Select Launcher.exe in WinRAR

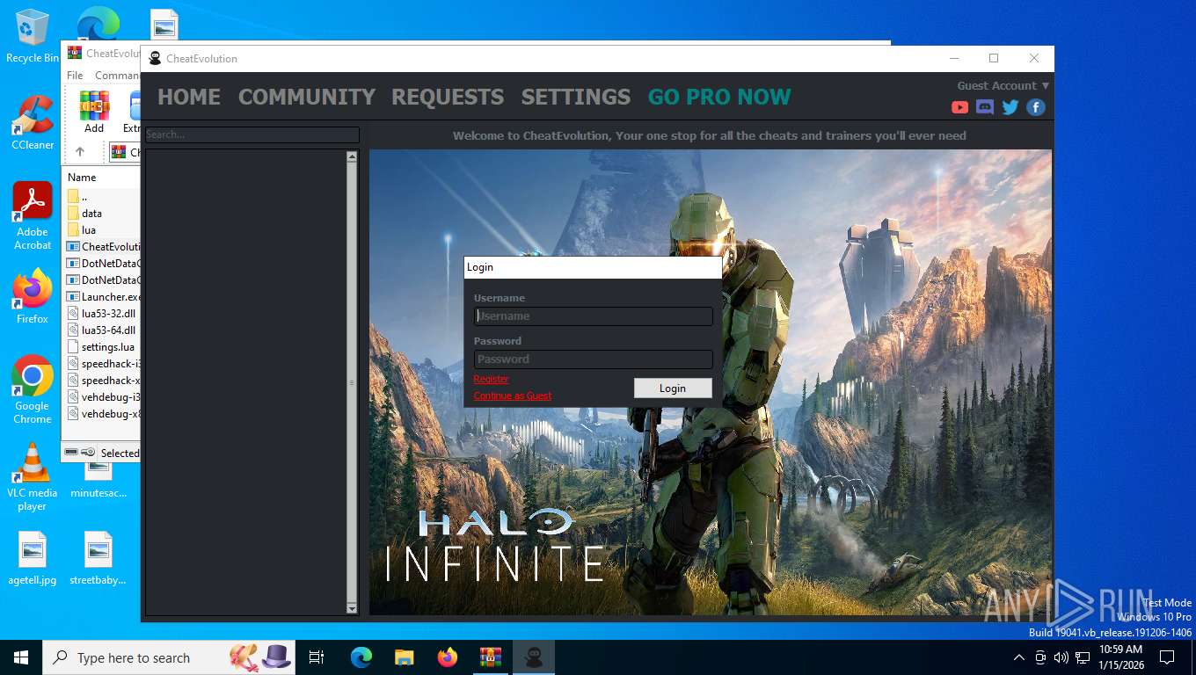(x=104, y=297)
